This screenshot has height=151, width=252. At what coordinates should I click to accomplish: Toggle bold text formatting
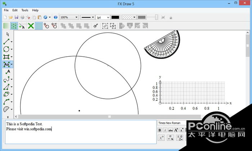point(160,130)
